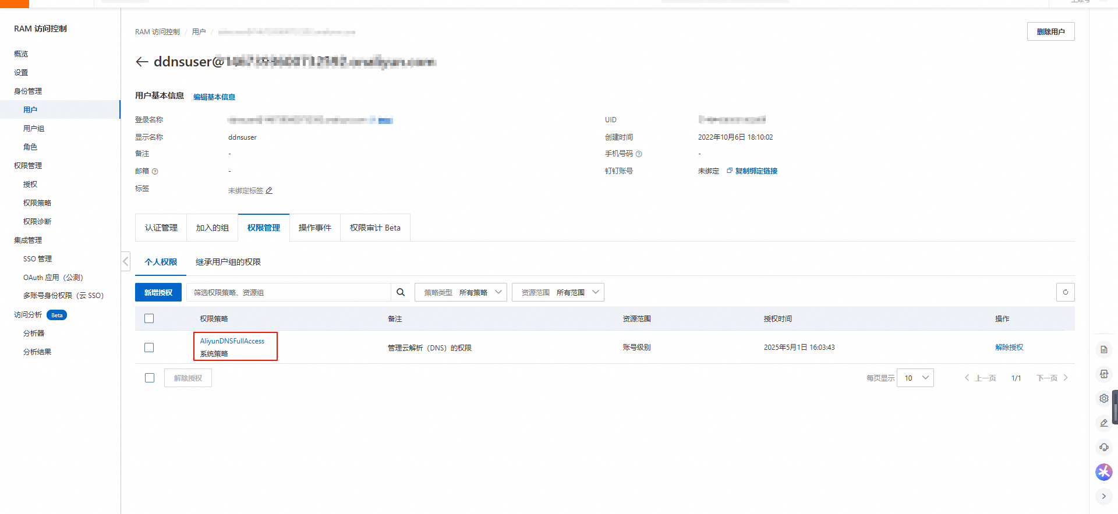Screen dimensions: 1118x514
Task: Click the 2025年5月1日 16:03:43 cell
Action: [799, 347]
